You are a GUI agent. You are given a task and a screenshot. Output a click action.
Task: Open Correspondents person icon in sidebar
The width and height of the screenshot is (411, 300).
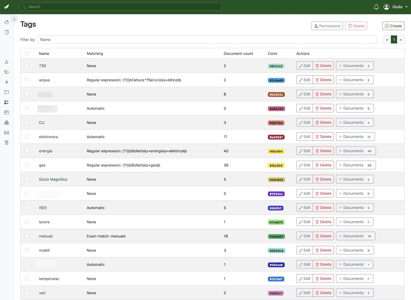(6, 62)
